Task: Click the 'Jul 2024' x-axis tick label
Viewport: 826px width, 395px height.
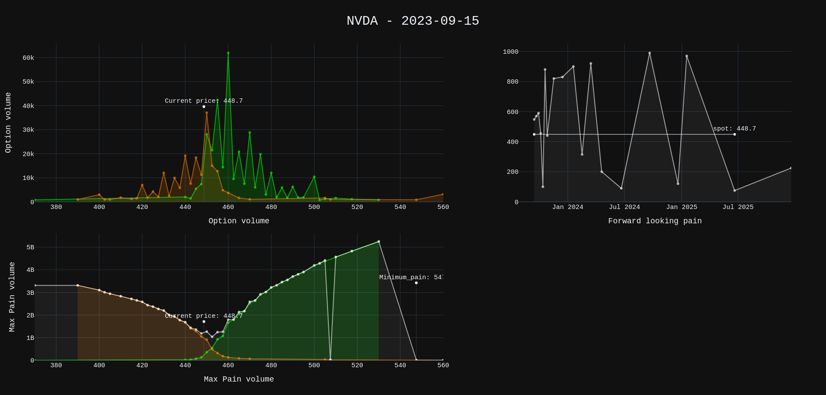Action: click(624, 207)
